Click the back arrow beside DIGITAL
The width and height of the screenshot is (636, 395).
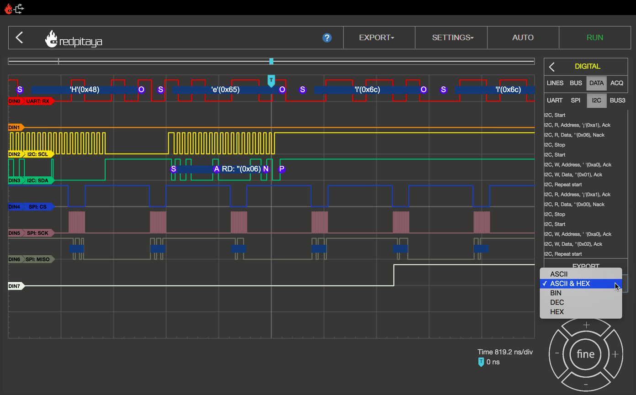coord(552,67)
